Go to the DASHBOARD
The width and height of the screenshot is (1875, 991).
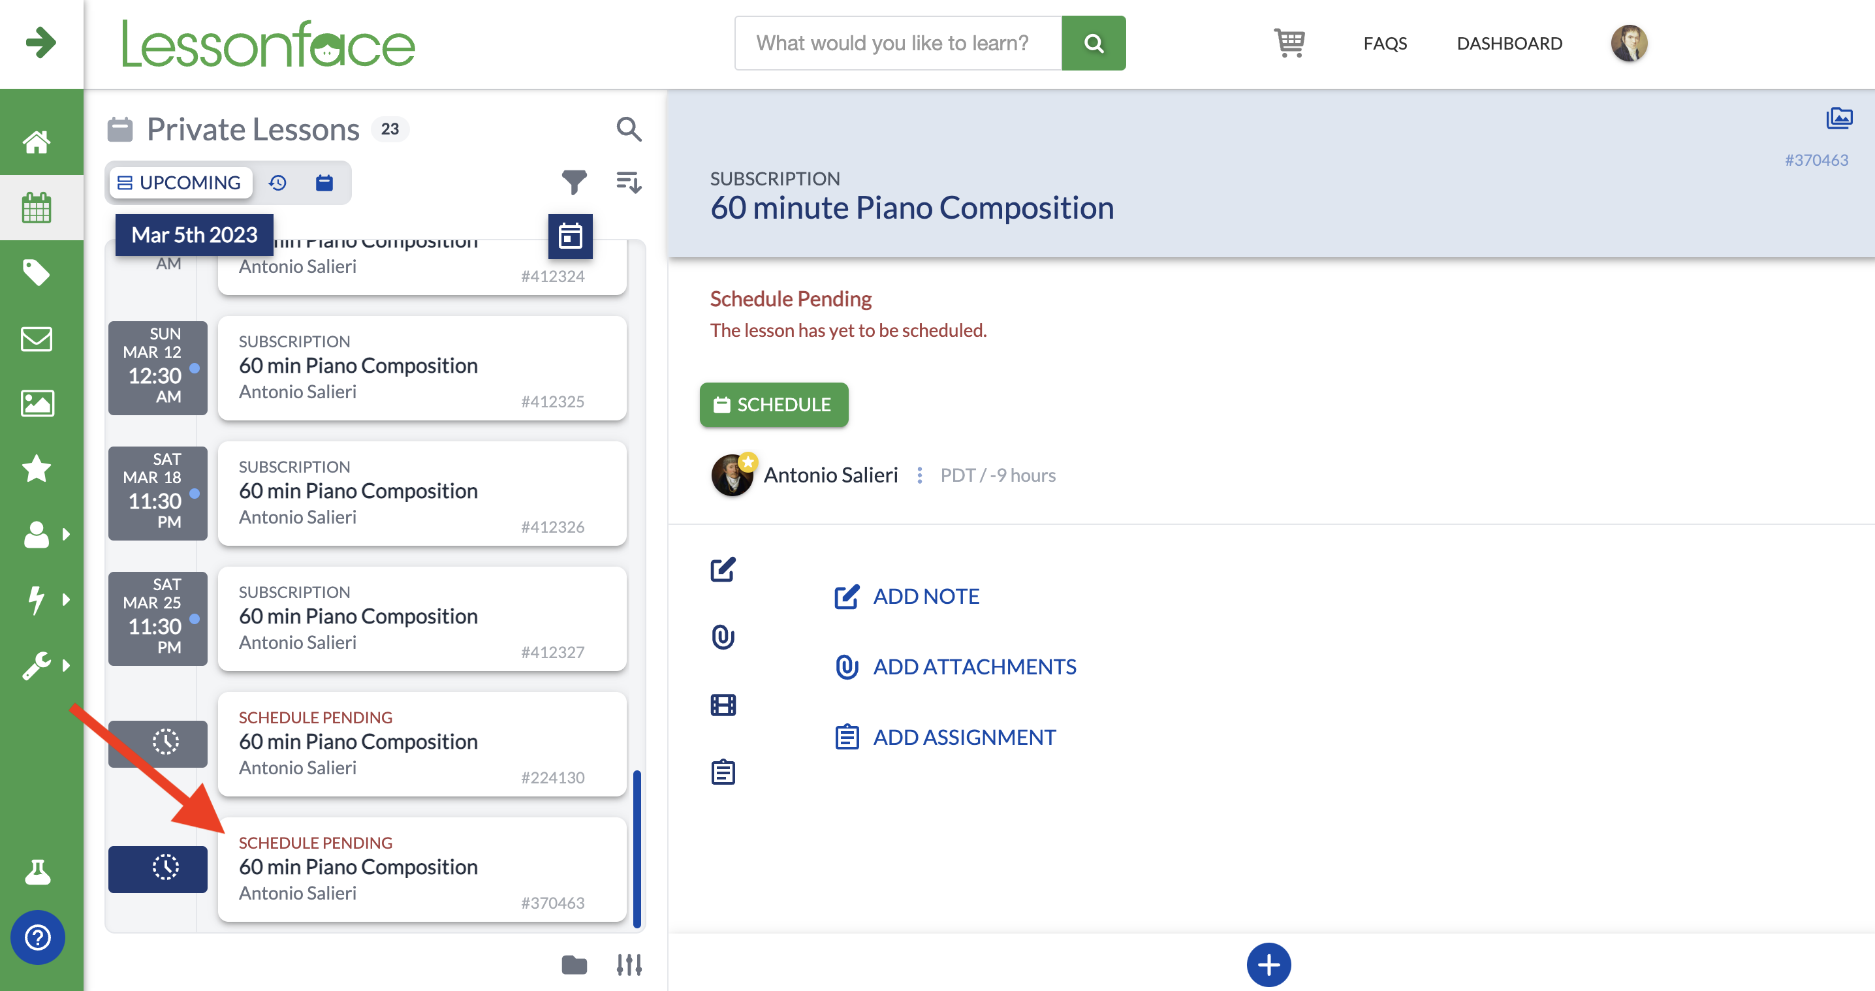pyautogui.click(x=1509, y=43)
